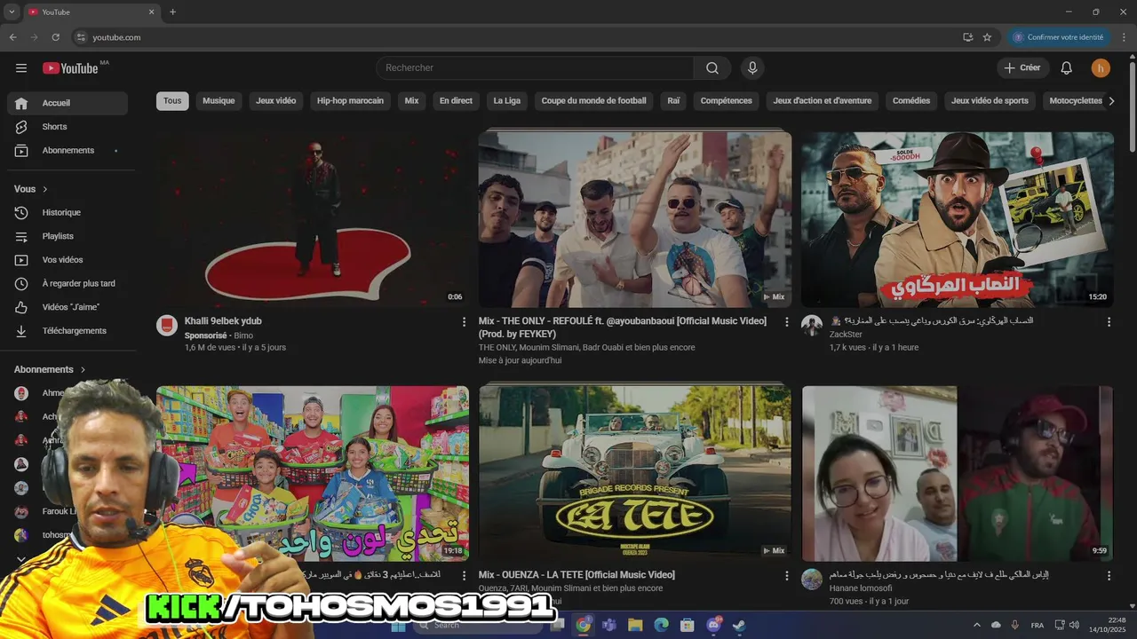The image size is (1137, 639).
Task: Click inside the Rechercher search field
Action: pyautogui.click(x=535, y=68)
